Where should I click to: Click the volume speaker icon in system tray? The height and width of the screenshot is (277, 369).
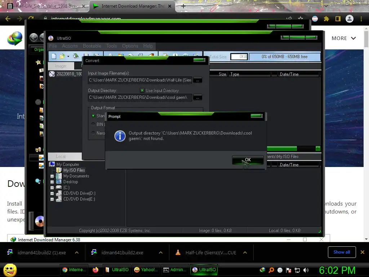tap(306, 270)
